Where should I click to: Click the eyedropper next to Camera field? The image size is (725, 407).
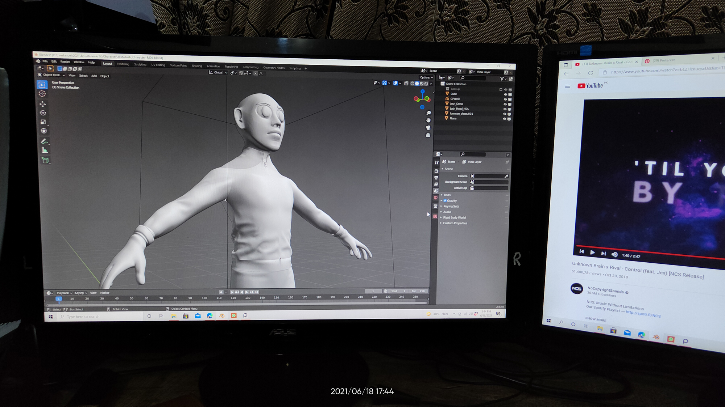pos(506,177)
